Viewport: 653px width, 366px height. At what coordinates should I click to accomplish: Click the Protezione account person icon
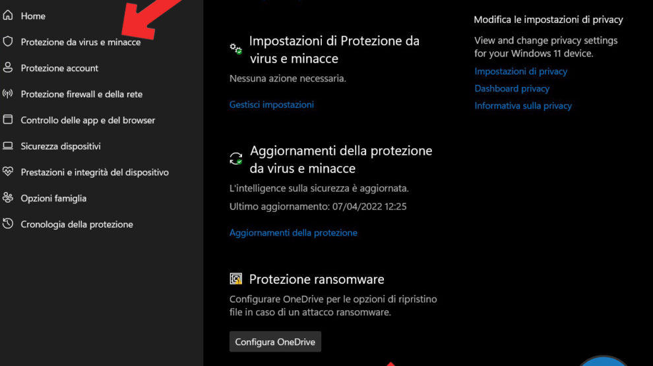tap(8, 68)
